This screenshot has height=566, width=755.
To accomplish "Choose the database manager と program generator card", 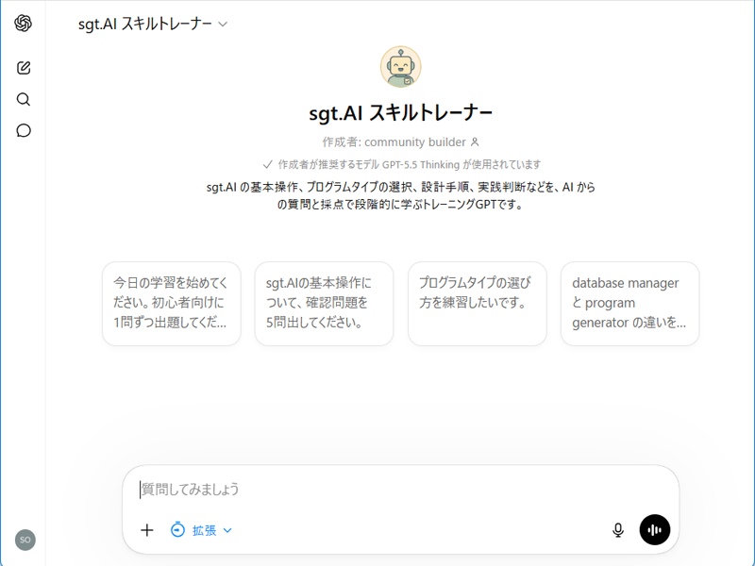I will pyautogui.click(x=629, y=303).
